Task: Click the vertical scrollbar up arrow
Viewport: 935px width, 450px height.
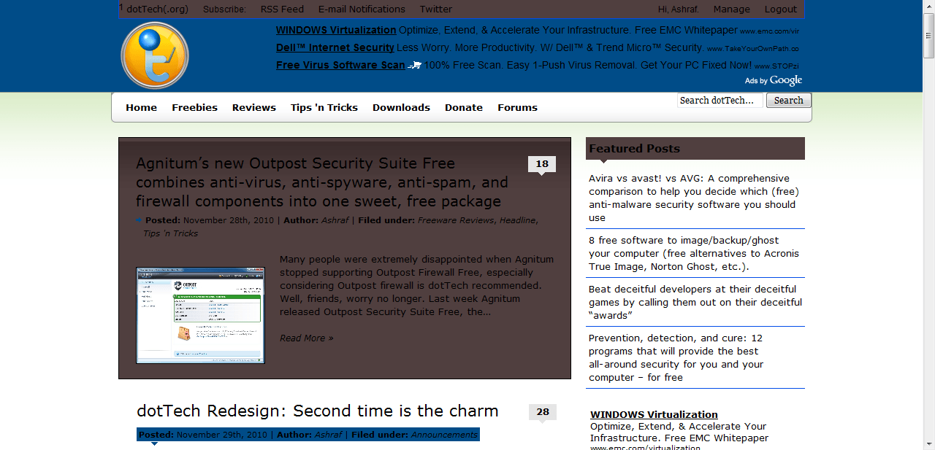Action: (x=928, y=6)
